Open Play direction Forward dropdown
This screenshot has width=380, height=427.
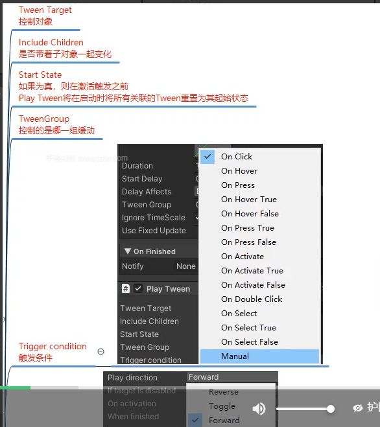232,377
